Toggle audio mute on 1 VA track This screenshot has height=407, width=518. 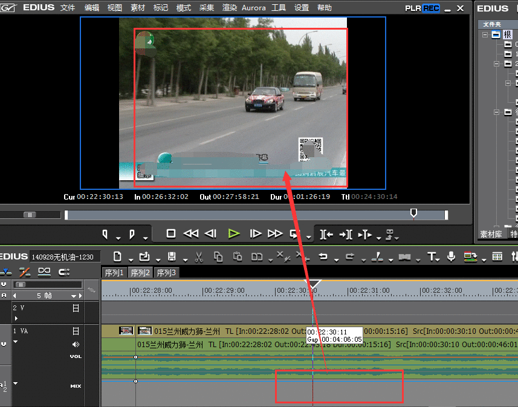coord(76,345)
